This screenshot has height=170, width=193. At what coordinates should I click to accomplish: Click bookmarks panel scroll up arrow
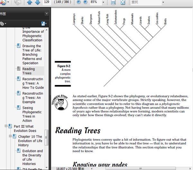tap(46, 30)
